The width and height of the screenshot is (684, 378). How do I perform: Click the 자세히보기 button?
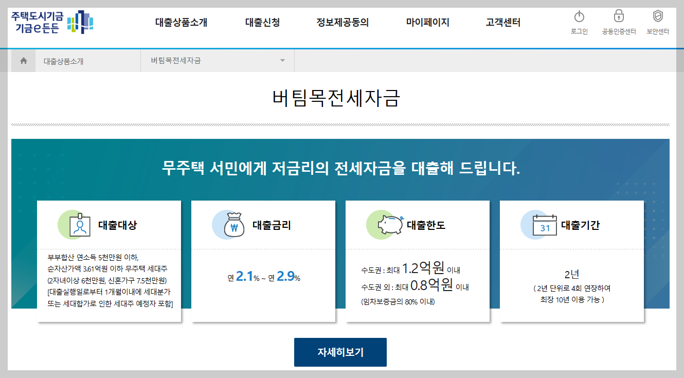[x=340, y=352]
